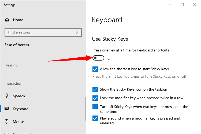
Task: Uncheck Allow the shortcut key to start Sticky Keys
Action: [95, 69]
